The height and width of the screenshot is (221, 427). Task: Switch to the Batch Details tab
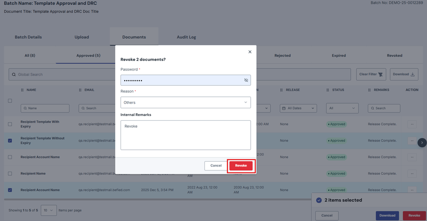pyautogui.click(x=28, y=37)
